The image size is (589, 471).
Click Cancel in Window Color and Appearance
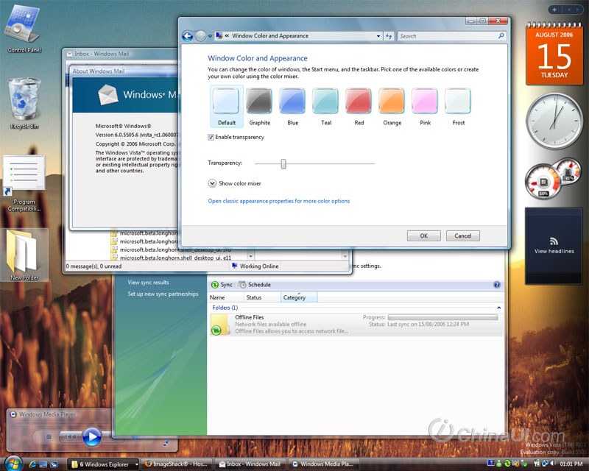point(463,236)
